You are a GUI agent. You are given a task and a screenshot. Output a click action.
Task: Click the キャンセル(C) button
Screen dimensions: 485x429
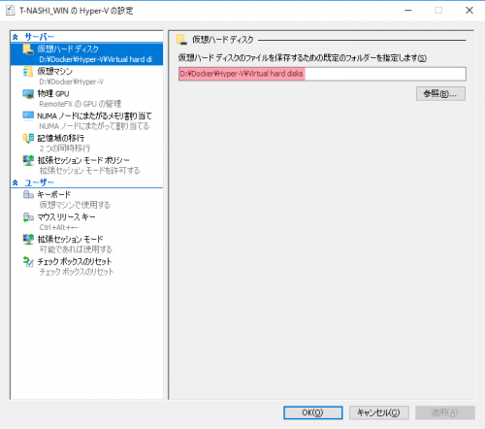(378, 412)
